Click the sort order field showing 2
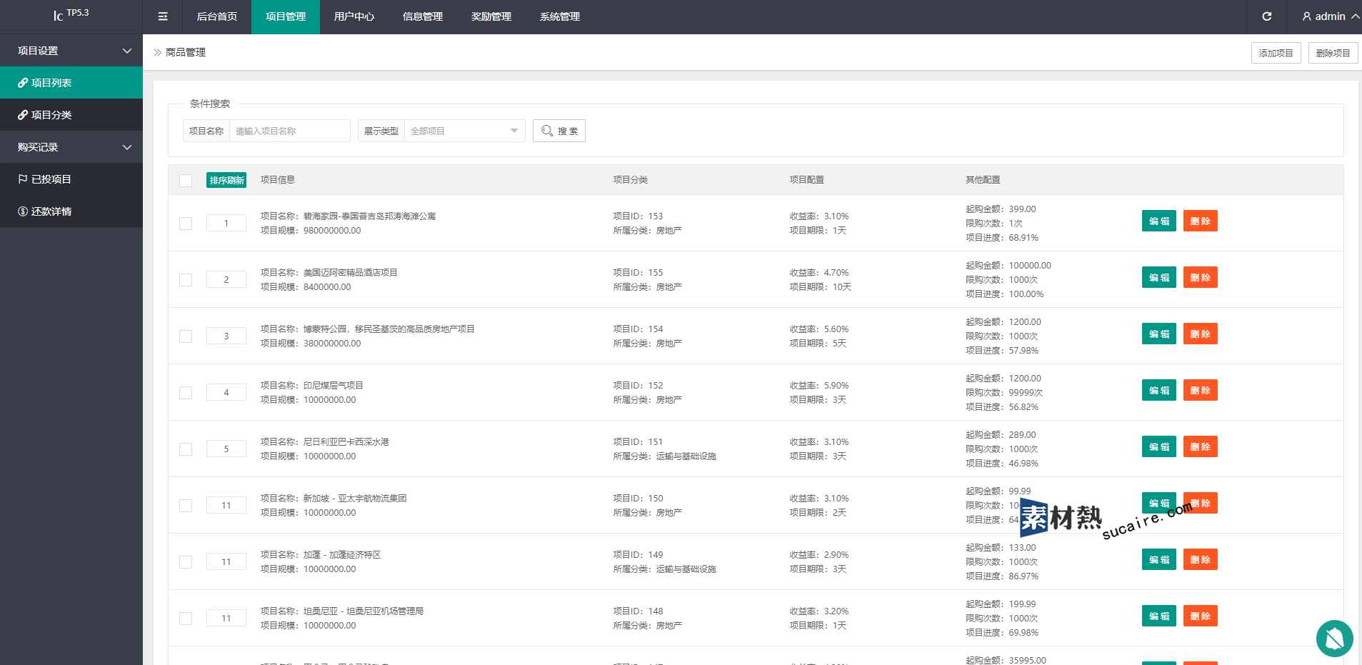The image size is (1362, 665). pos(226,279)
